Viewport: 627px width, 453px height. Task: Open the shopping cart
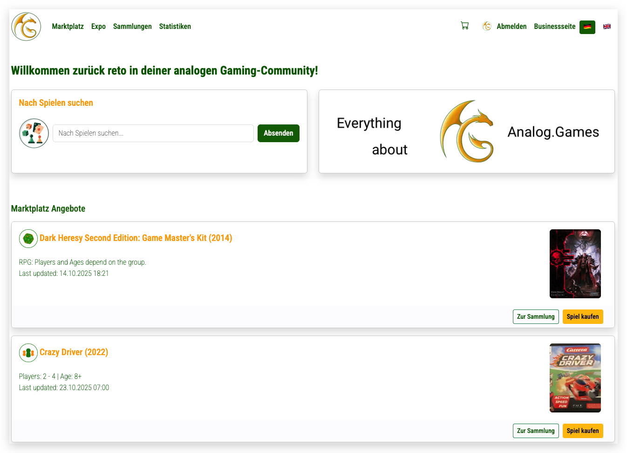tap(464, 26)
